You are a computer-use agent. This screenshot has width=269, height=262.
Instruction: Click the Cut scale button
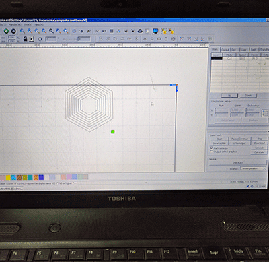point(259,152)
